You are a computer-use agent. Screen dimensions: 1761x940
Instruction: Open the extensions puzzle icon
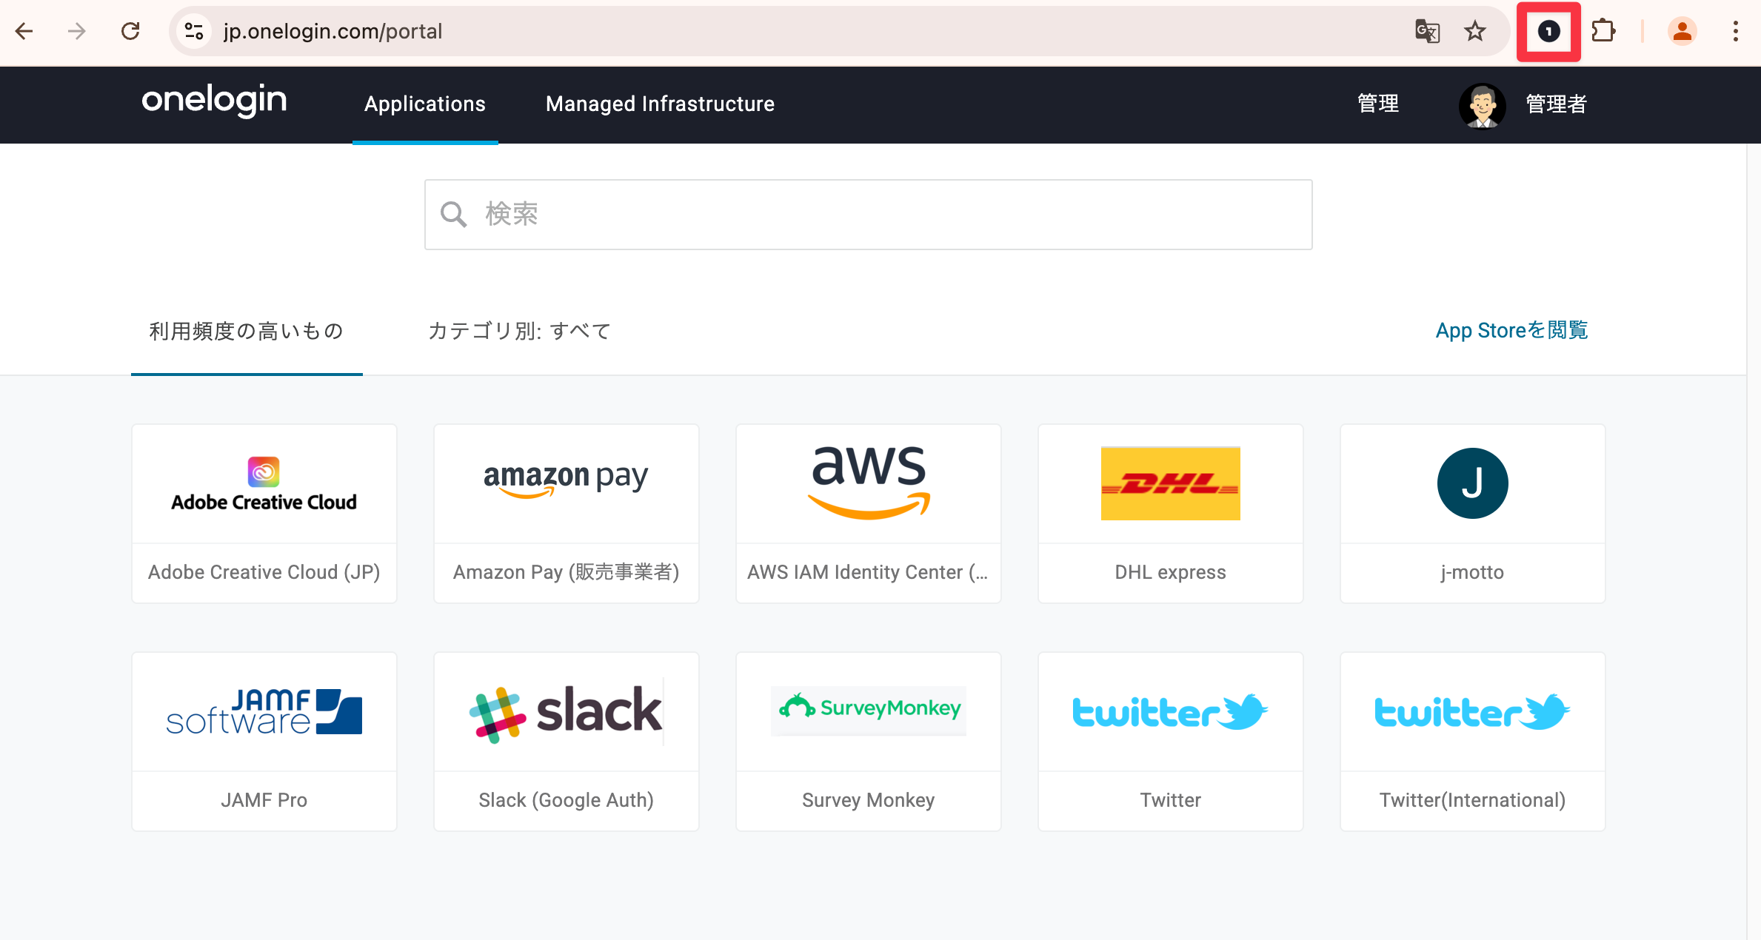point(1603,31)
